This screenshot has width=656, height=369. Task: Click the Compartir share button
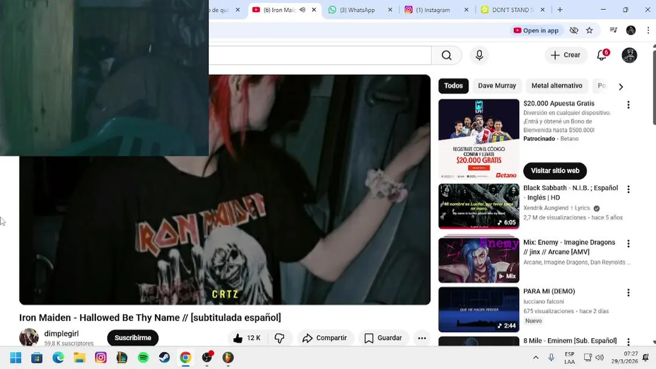[x=325, y=338]
